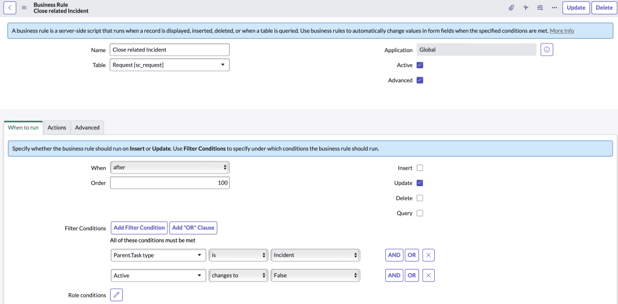Click the Order input field
The image size is (618, 304).
(x=170, y=183)
